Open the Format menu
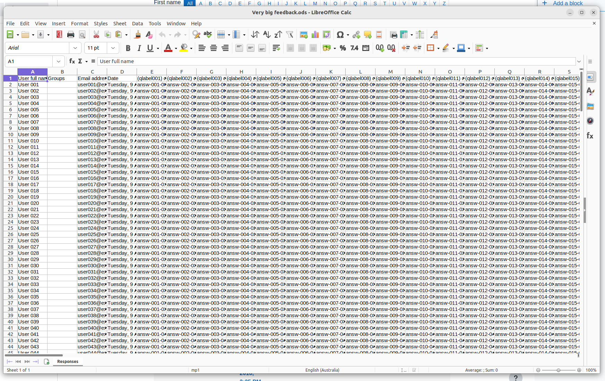605x381 pixels. [x=80, y=24]
